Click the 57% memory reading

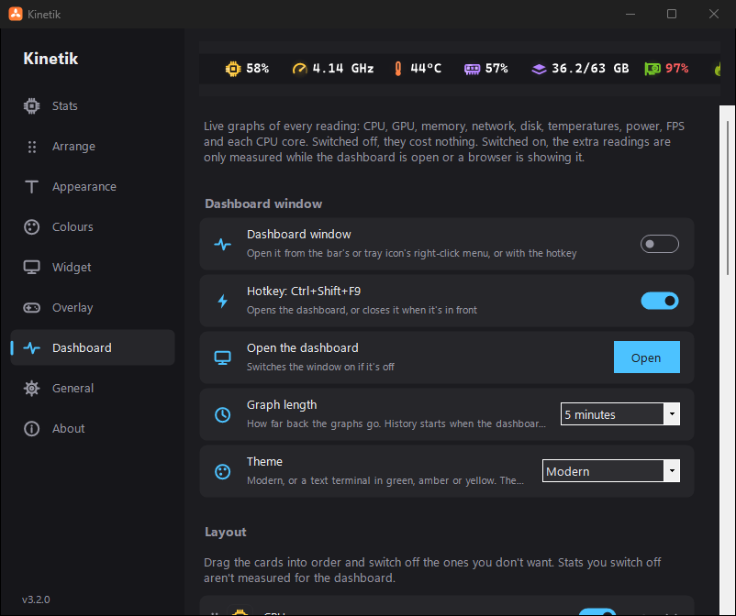(x=496, y=69)
